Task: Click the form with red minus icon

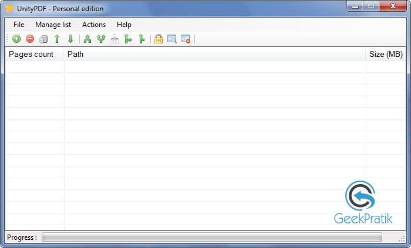Action: tap(186, 39)
